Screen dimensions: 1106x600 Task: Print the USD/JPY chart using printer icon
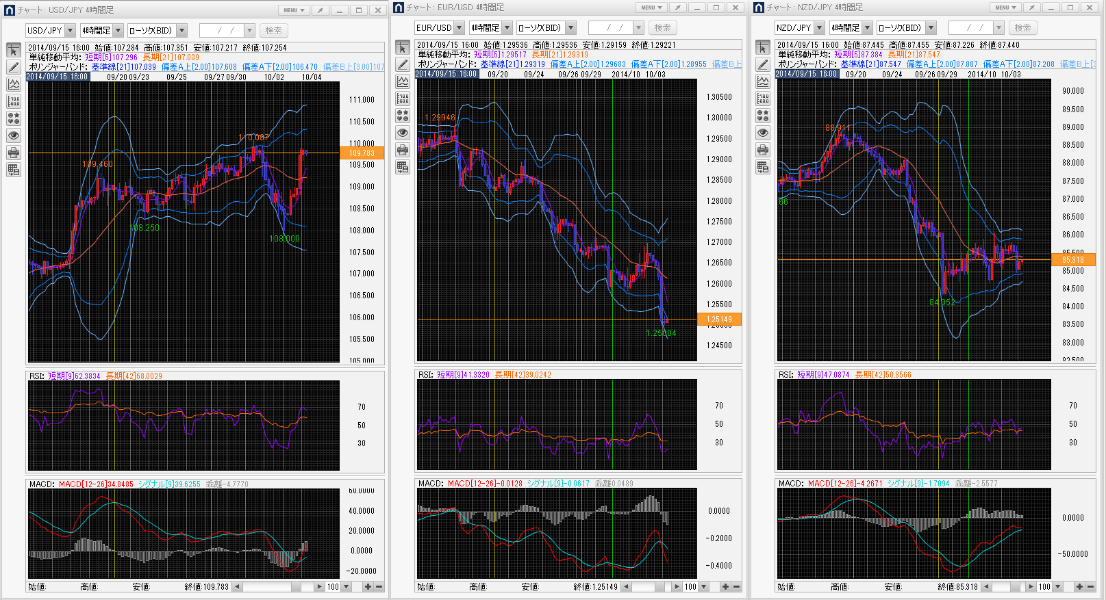(x=14, y=153)
